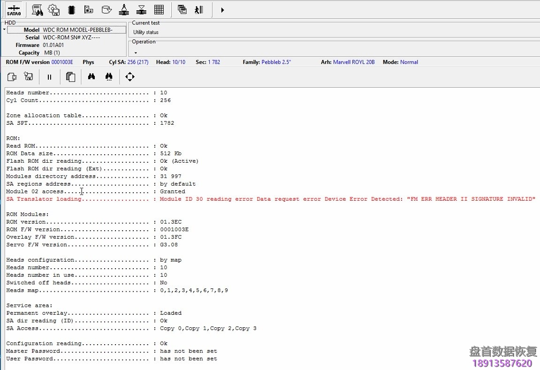Image resolution: width=540 pixels, height=370 pixels.
Task: Search the log using the Find binoculars icon
Action: (x=91, y=76)
